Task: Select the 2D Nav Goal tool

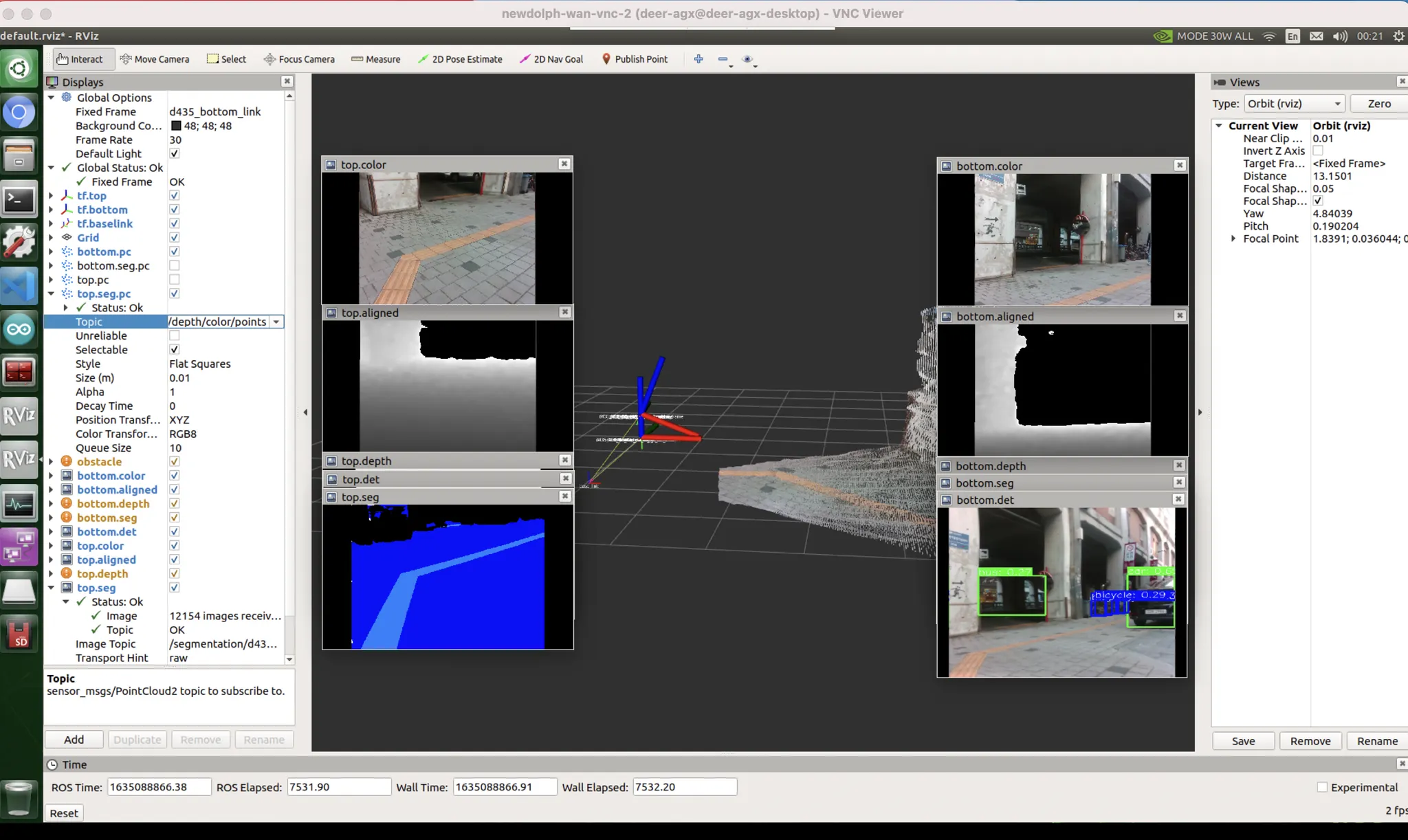Action: [x=551, y=59]
